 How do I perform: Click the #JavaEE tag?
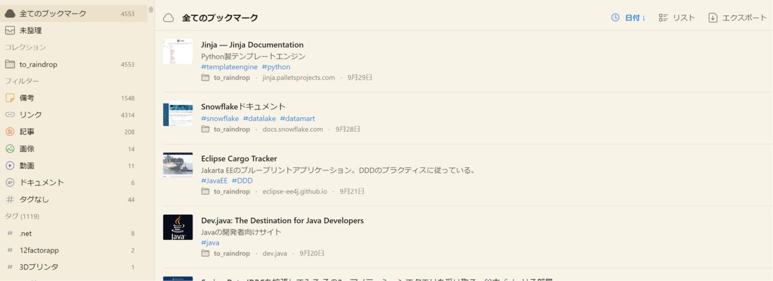tap(215, 181)
